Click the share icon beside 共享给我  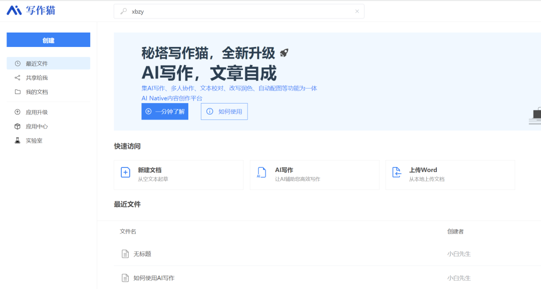[18, 78]
